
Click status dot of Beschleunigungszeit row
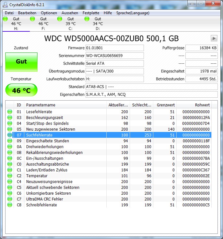(10, 117)
